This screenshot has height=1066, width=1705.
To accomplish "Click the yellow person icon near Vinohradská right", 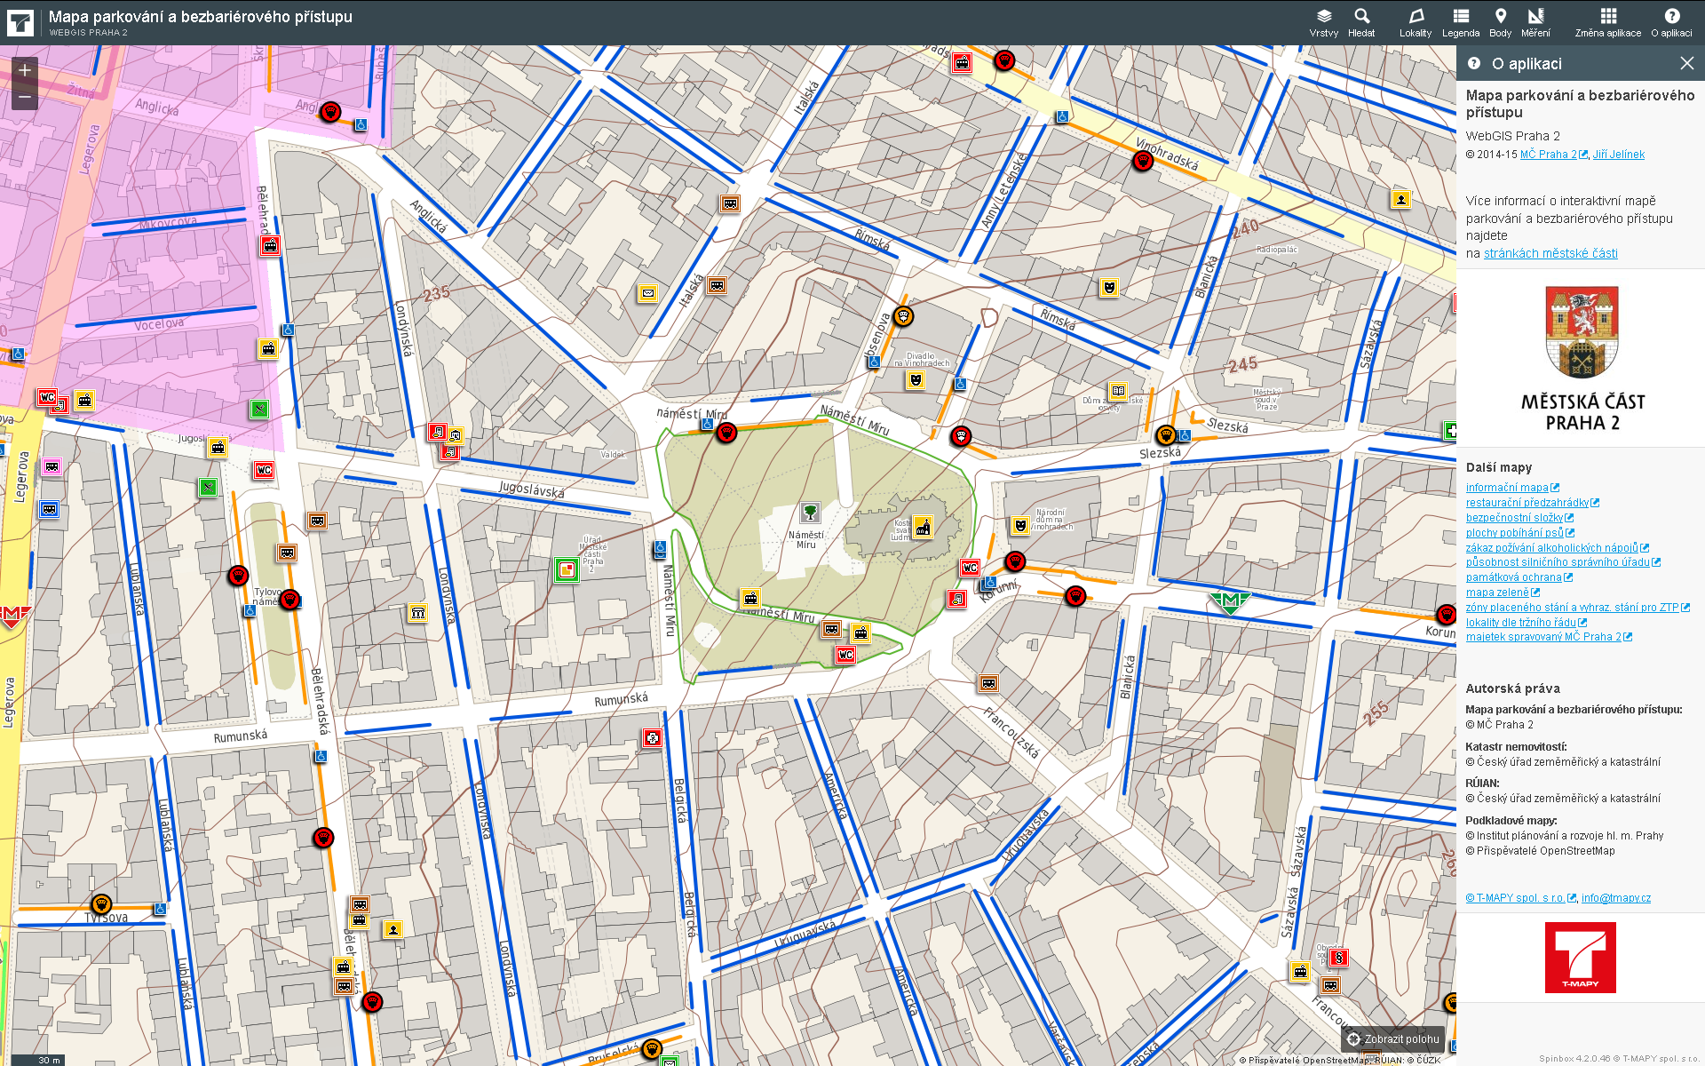I will click(1401, 199).
